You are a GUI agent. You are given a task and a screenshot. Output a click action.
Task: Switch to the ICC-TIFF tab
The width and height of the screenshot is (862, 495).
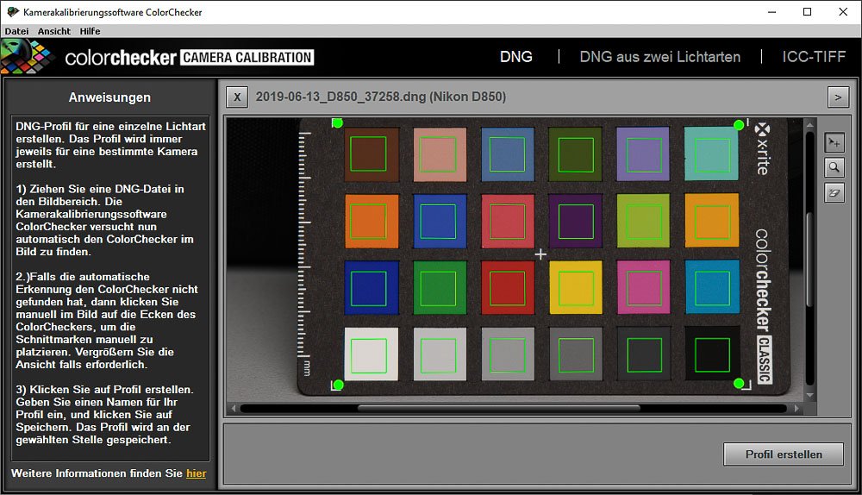coord(814,57)
